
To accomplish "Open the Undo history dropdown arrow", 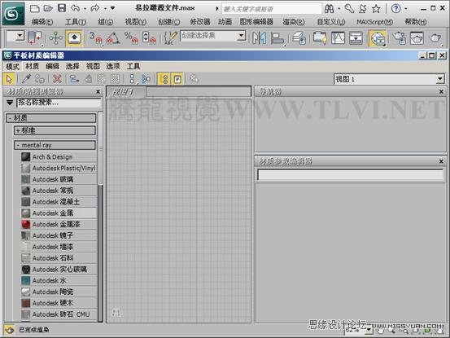I will tap(85, 8).
